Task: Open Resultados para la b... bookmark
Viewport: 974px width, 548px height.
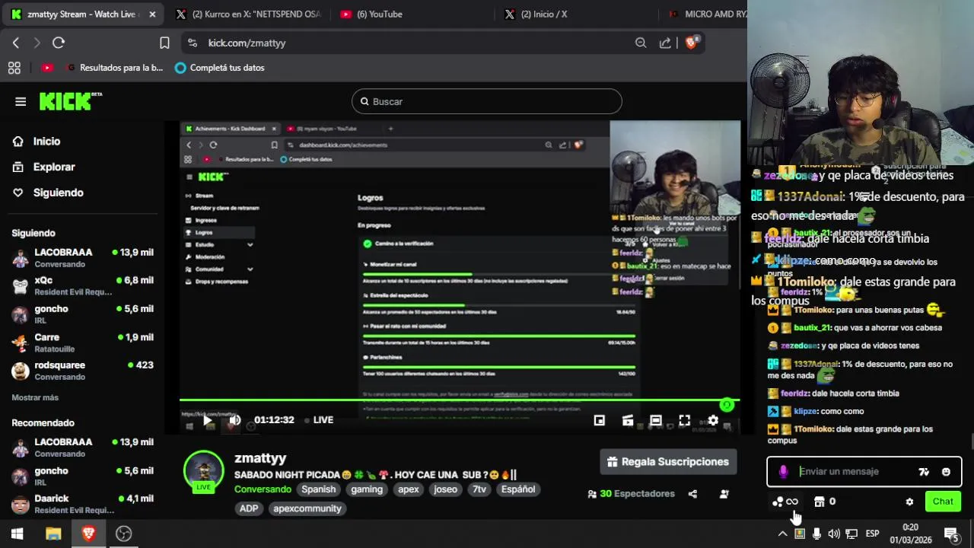Action: (114, 68)
